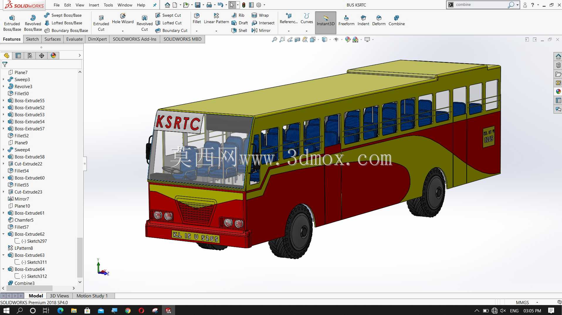This screenshot has width=562, height=315.
Task: Open the PropertyManager tab icon
Action: (x=18, y=56)
